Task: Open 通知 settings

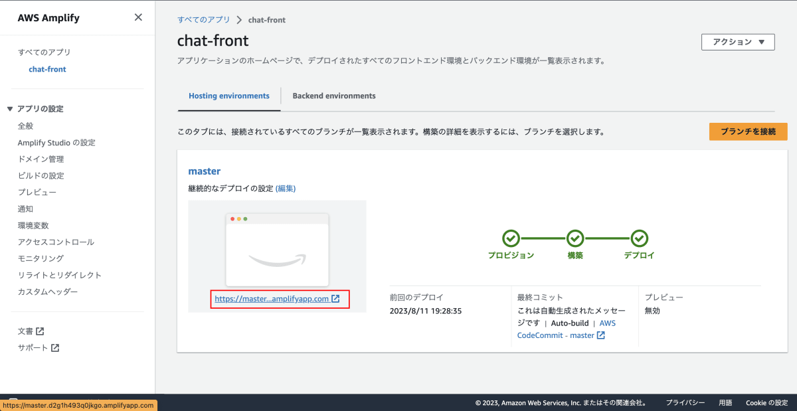Action: click(25, 209)
